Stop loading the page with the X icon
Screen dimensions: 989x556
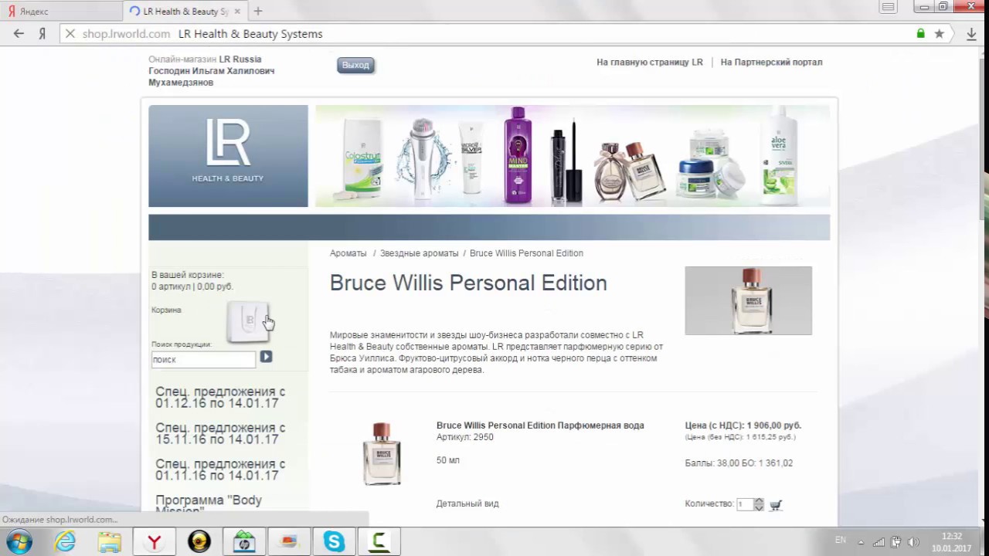(70, 34)
